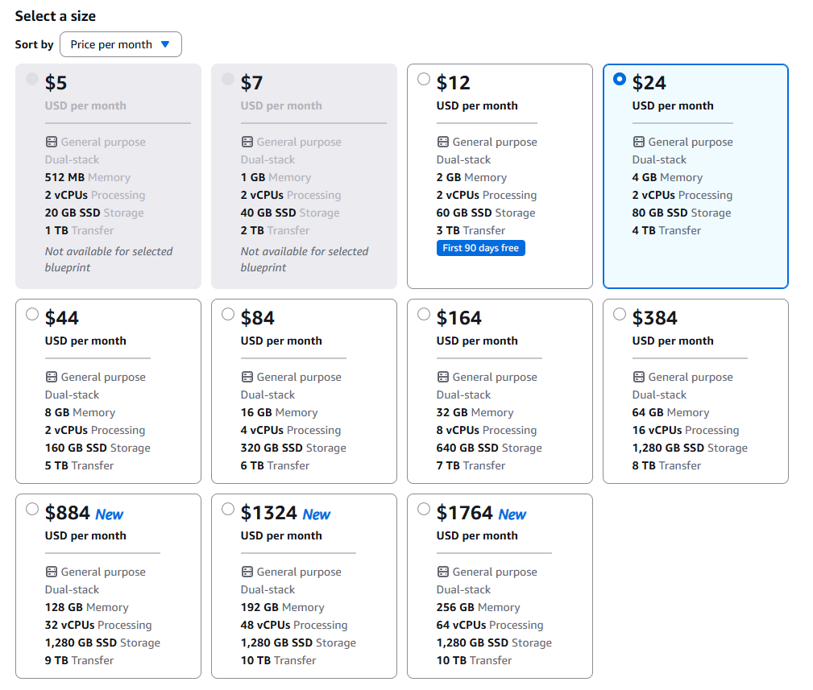Choose the $1324 plan radio button
This screenshot has height=690, width=813.
228,509
